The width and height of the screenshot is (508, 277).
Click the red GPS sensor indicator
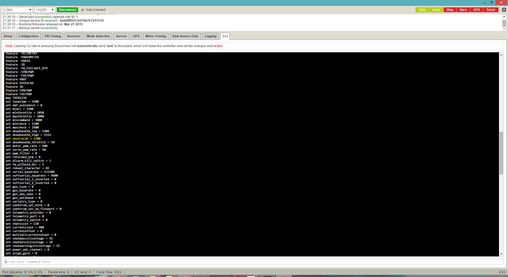point(477,10)
